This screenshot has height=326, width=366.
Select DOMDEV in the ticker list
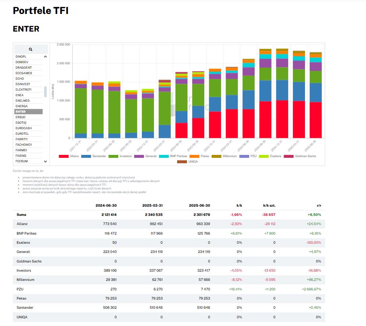click(28, 62)
